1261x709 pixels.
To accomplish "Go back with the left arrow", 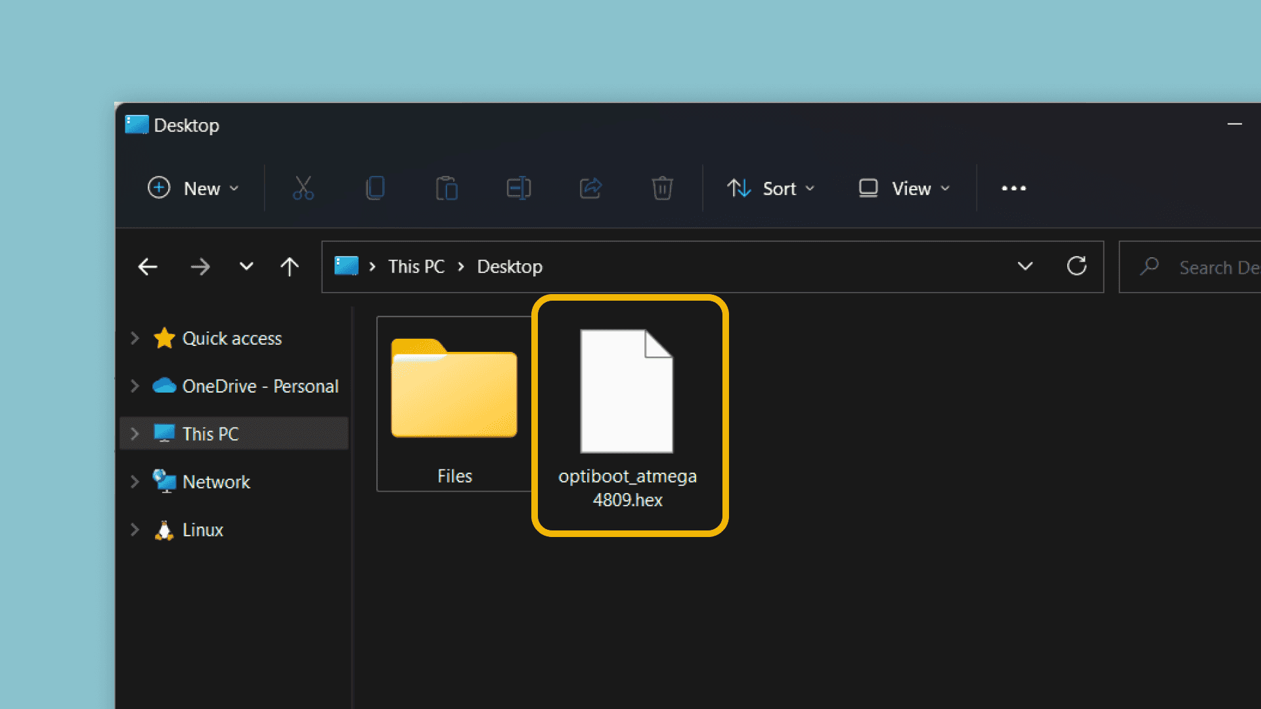I will (148, 267).
